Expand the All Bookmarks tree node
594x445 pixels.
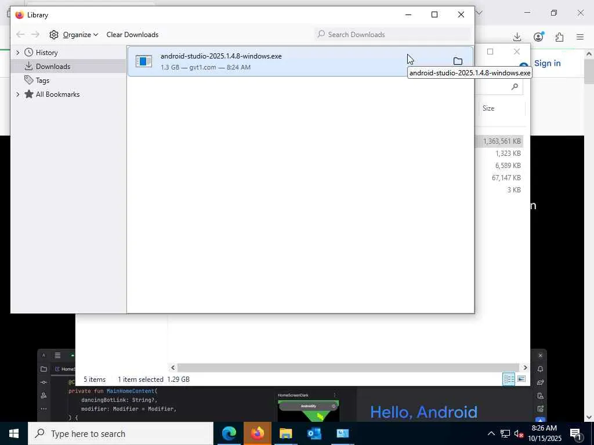17,94
